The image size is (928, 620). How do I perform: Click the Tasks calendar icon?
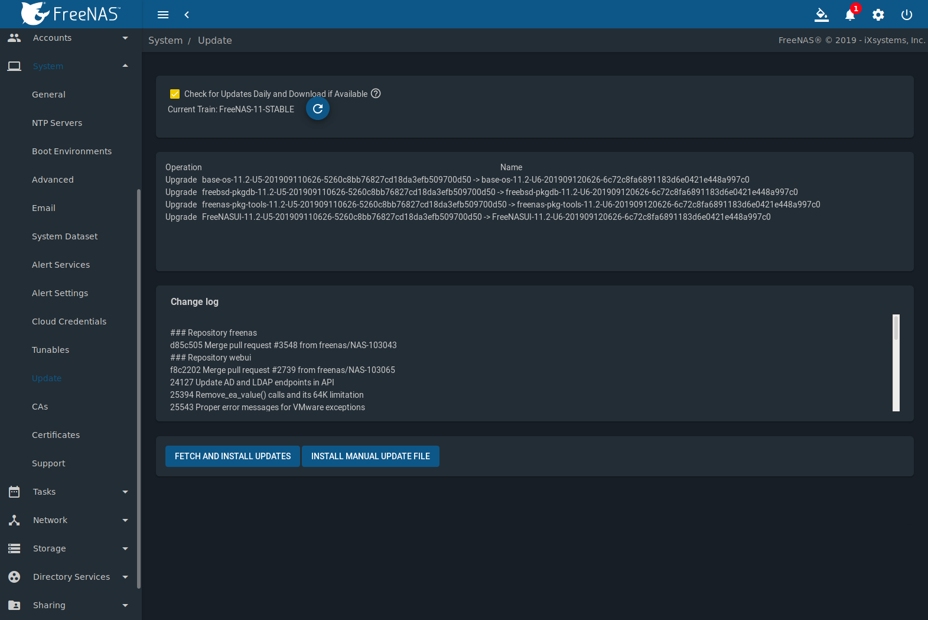[14, 492]
